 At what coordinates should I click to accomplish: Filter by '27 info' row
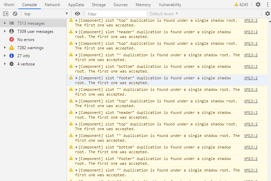pos(33,56)
